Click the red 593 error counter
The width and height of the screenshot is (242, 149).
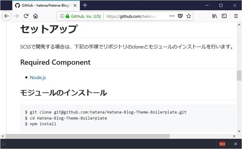pyautogui.click(x=222, y=144)
